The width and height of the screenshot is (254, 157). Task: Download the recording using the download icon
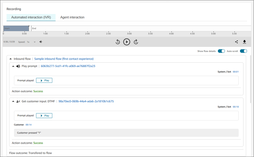[245, 42]
